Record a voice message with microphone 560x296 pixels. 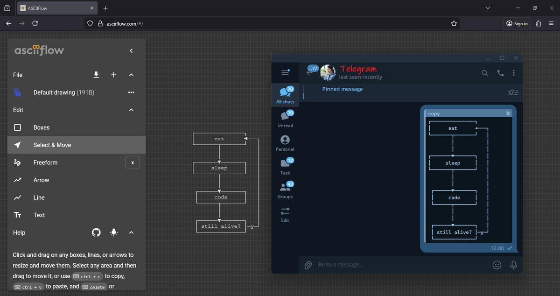point(513,265)
